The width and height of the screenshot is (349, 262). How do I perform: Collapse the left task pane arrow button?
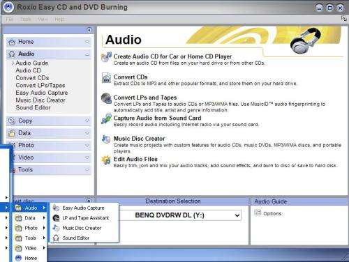point(89,30)
